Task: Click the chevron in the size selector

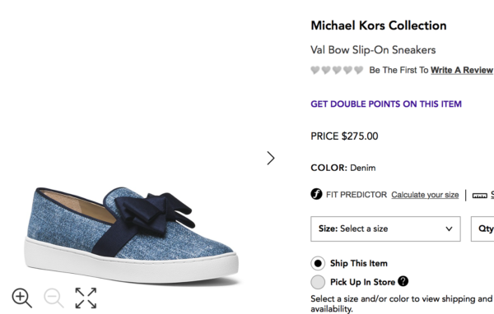Action: tap(449, 229)
